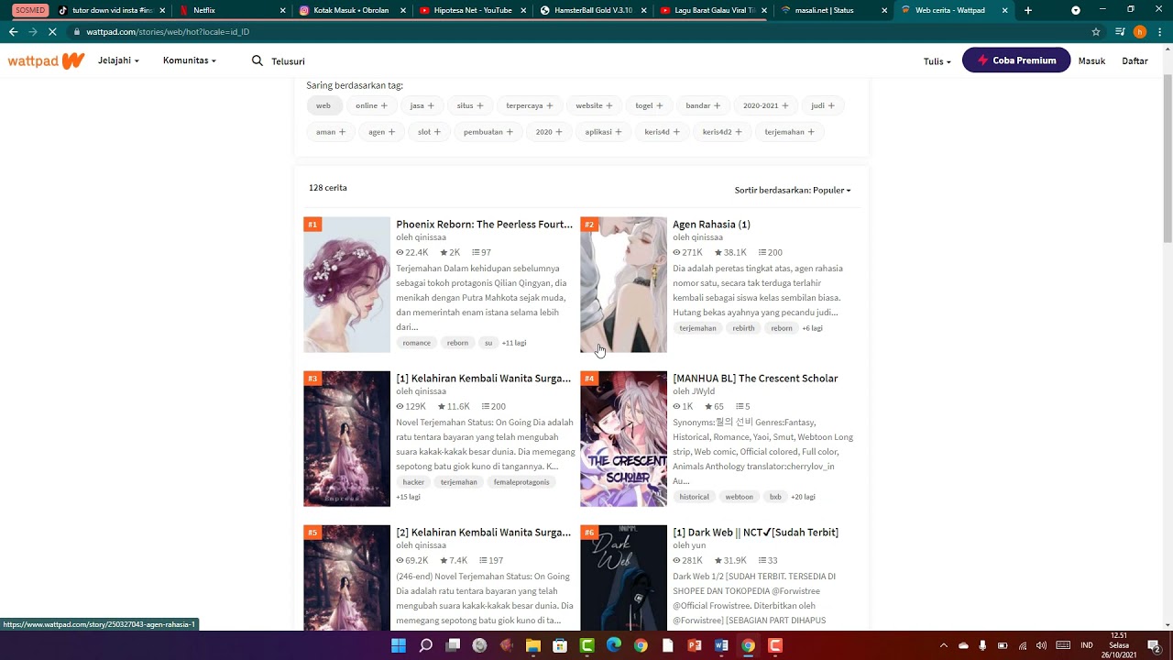Open The Crescent Scholar cover thumbnail
The image size is (1173, 660).
click(623, 438)
